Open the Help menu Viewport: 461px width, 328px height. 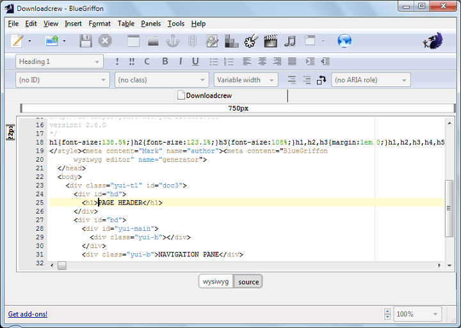(x=198, y=24)
